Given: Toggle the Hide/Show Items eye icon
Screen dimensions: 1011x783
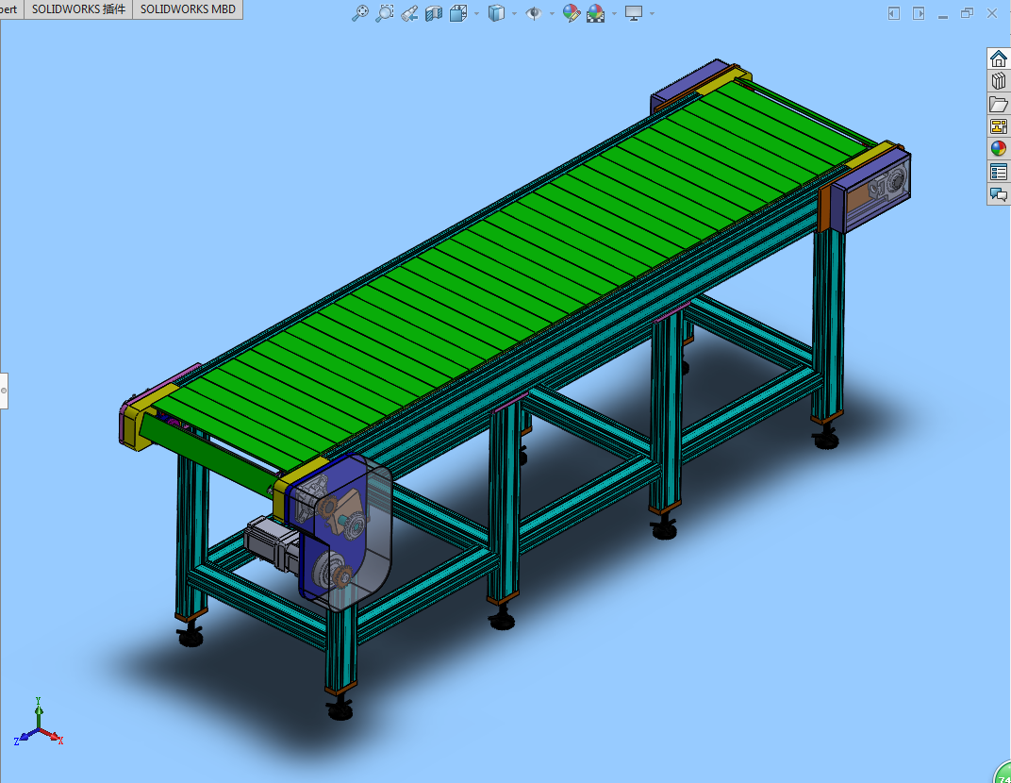Looking at the screenshot, I should pyautogui.click(x=533, y=13).
